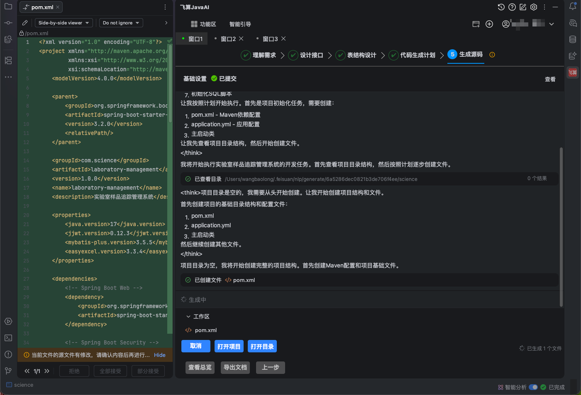
Task: Open JavaAI panel vertical dots options
Action: tap(544, 7)
